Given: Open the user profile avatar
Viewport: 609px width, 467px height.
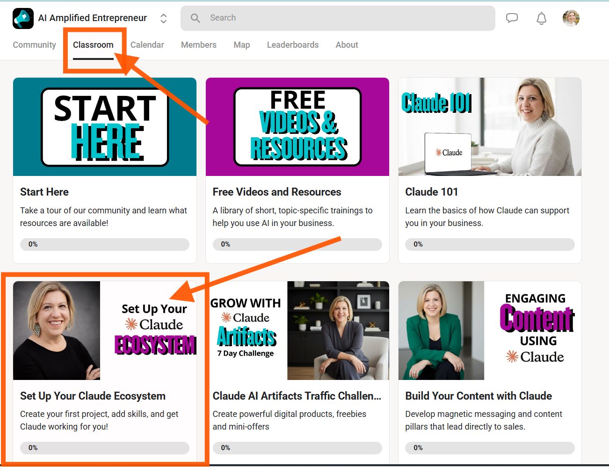Looking at the screenshot, I should coord(571,18).
